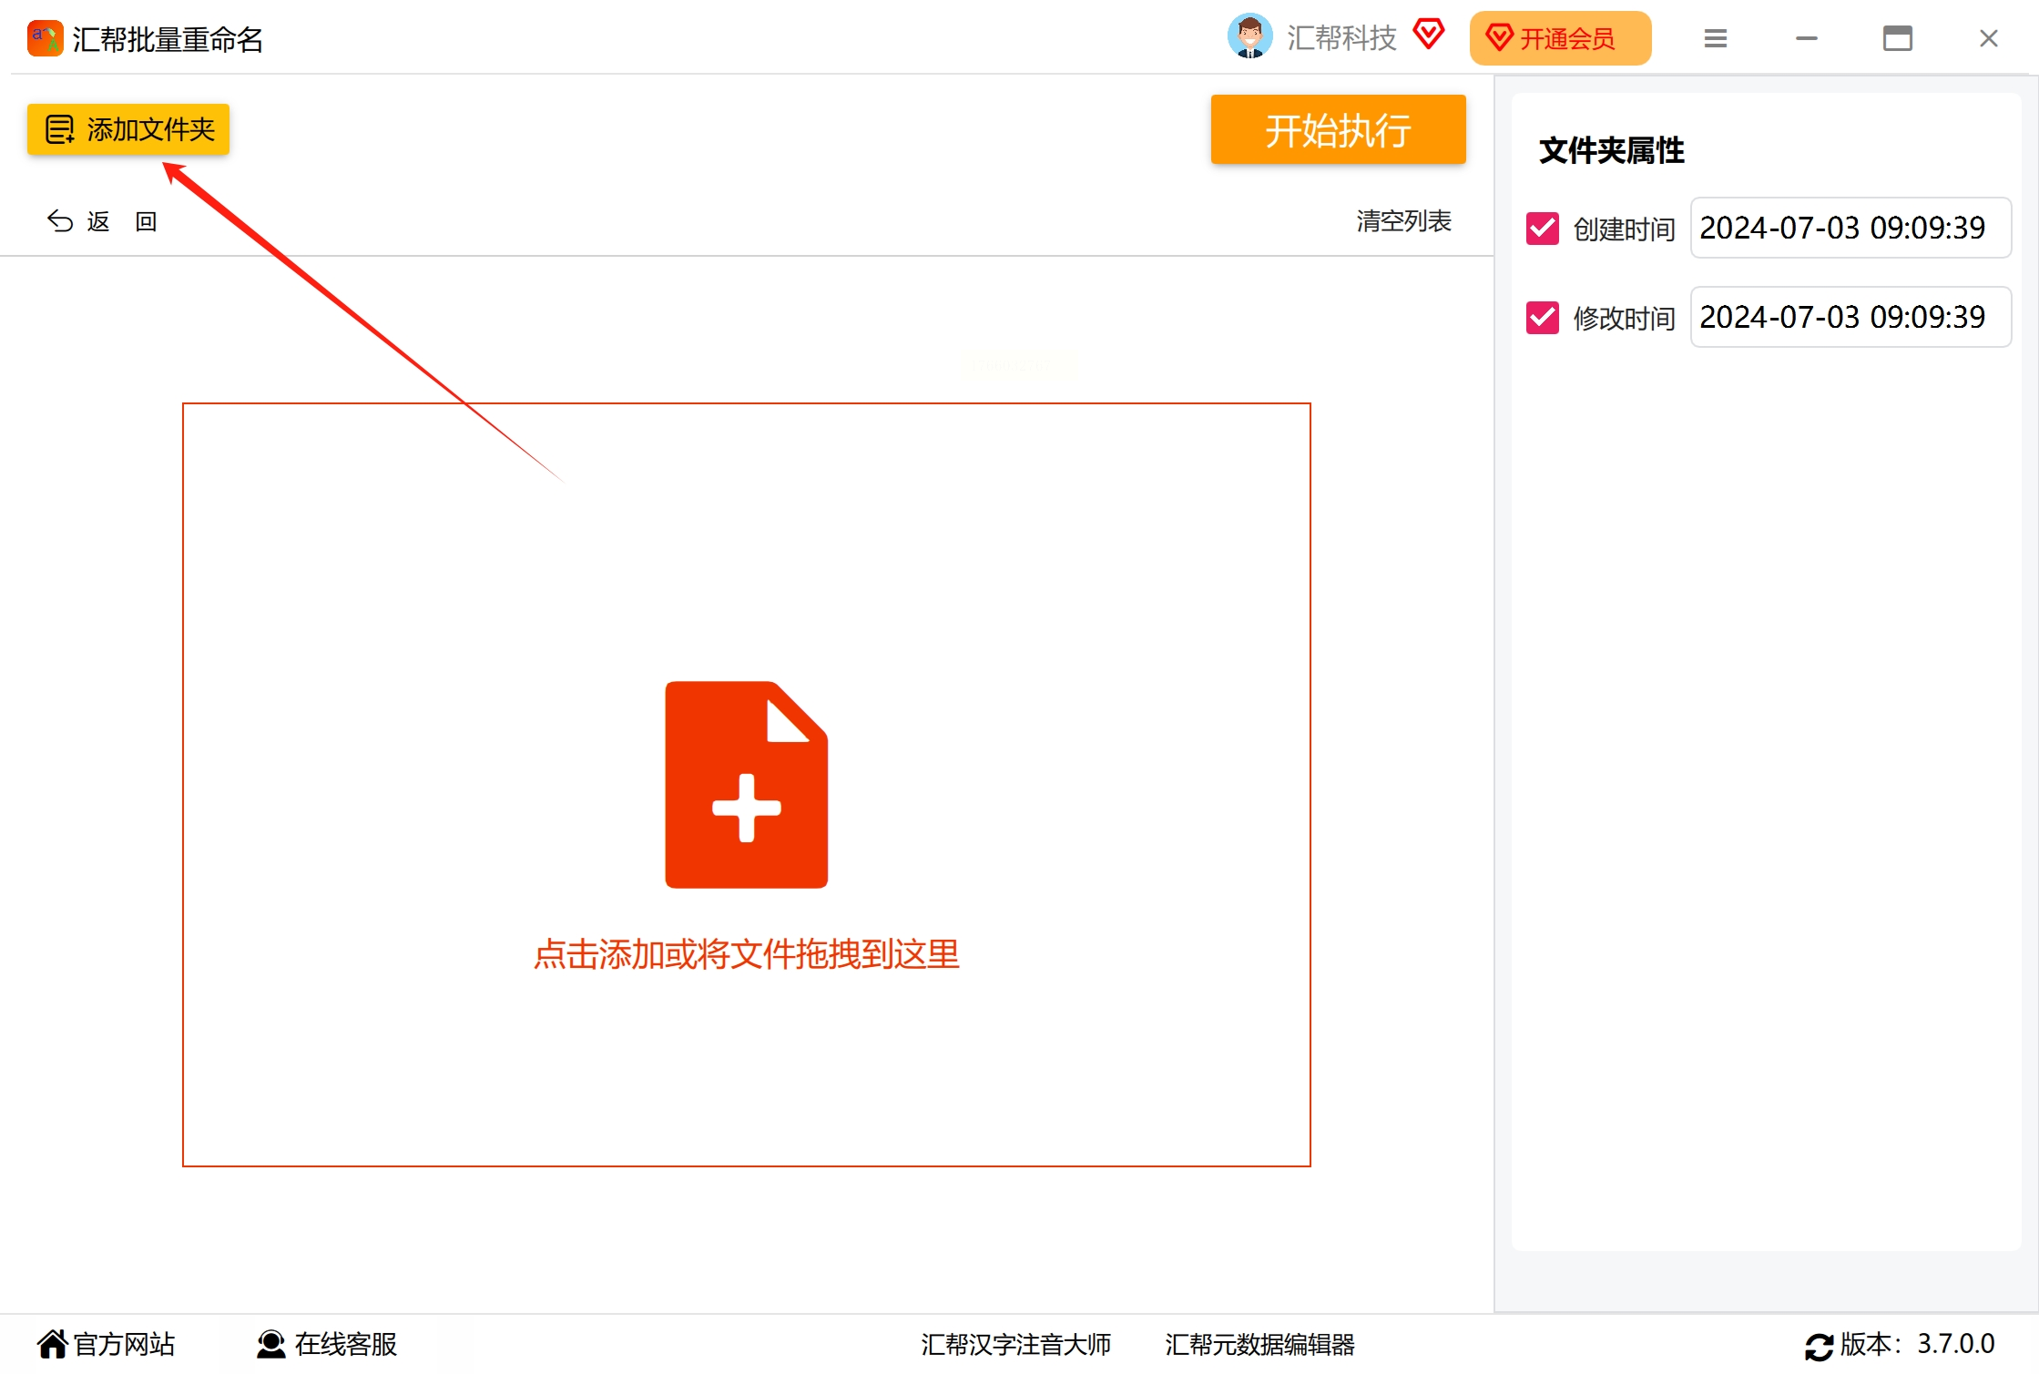2039x1374 pixels.
Task: Uncheck the 创建时间 checkbox
Action: pyautogui.click(x=1542, y=229)
